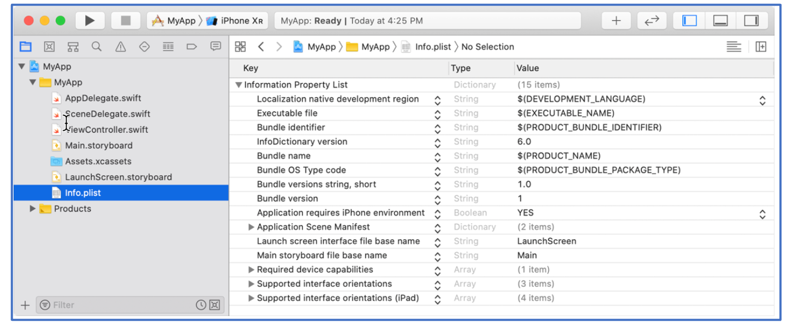
Task: Open the Source Control navigator icon
Action: [x=49, y=47]
